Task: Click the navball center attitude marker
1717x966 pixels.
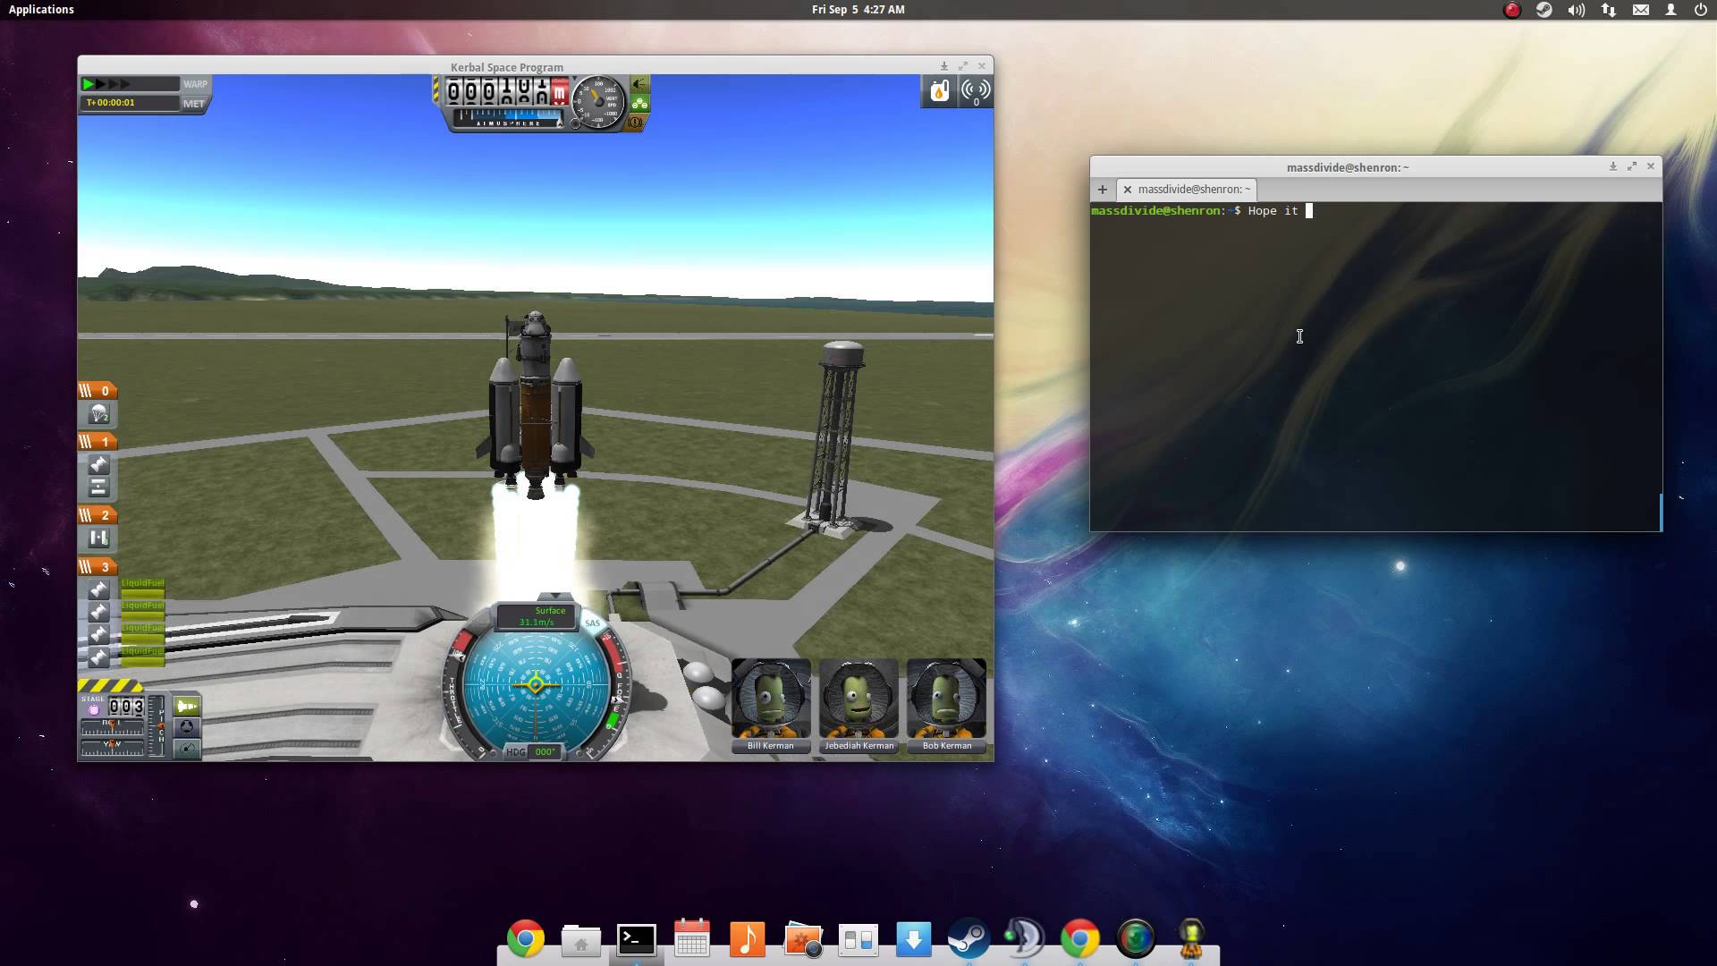Action: 536,684
